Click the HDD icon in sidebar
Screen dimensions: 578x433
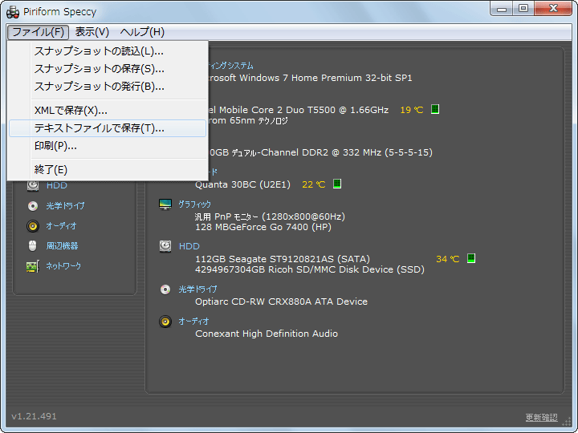point(33,185)
